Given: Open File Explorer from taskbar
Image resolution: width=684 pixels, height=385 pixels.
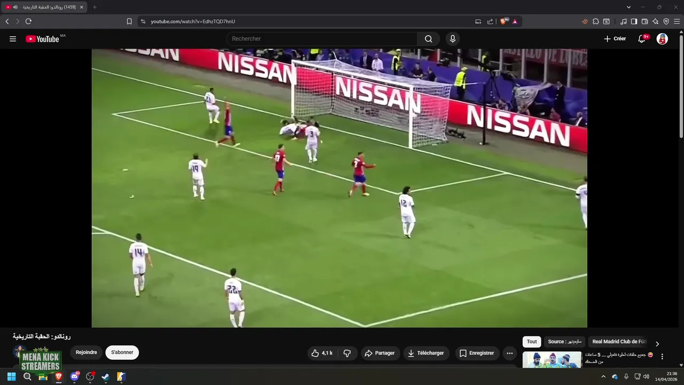Looking at the screenshot, I should (43, 376).
